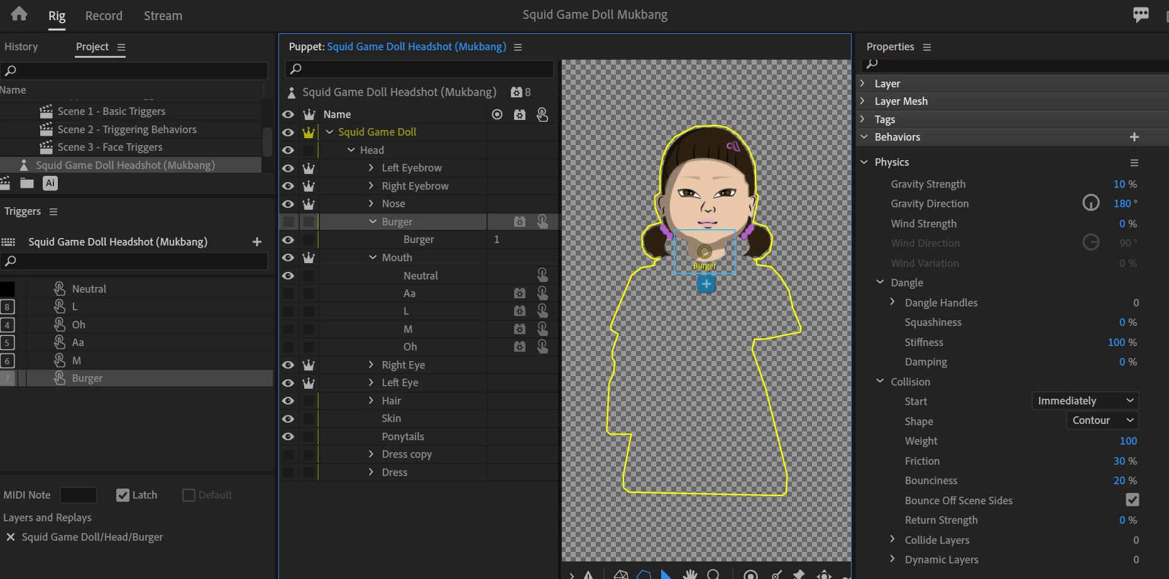1169x579 pixels.
Task: Toggle Bounce Off Scene Sides checkbox
Action: [1132, 500]
